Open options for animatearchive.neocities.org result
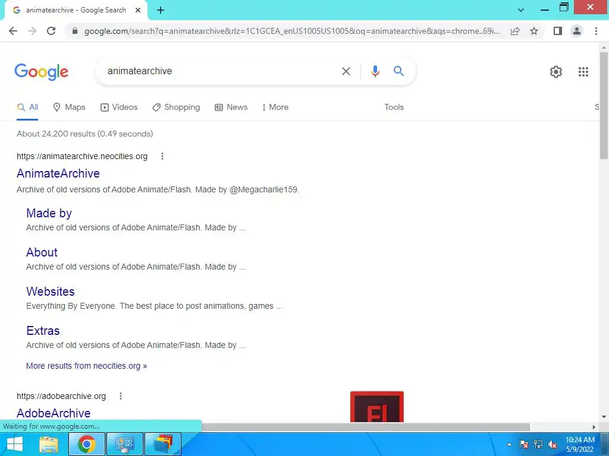609x456 pixels. pos(162,156)
